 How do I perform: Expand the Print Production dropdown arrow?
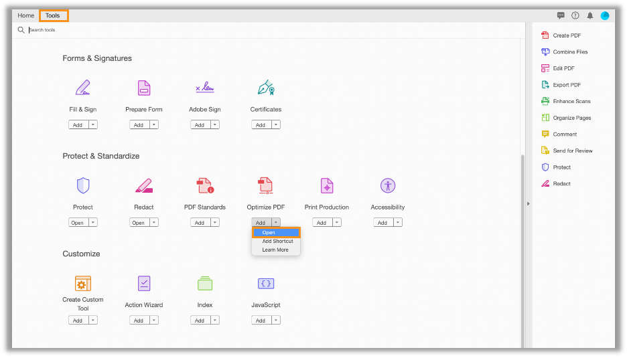(337, 223)
